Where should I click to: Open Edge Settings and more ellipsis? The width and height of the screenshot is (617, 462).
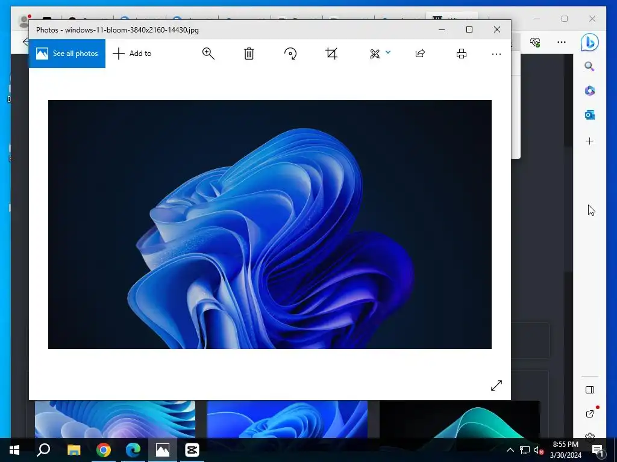pos(562,42)
